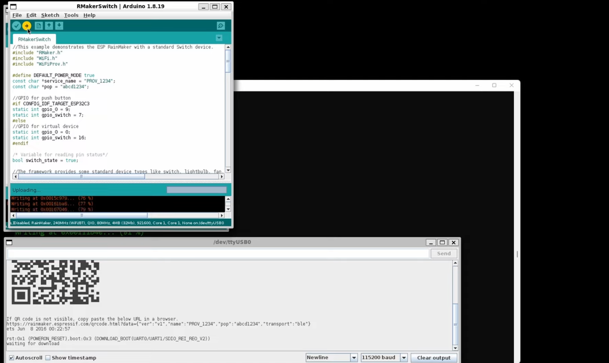The image size is (609, 363).
Task: Open the Tools menu
Action: coord(71,15)
